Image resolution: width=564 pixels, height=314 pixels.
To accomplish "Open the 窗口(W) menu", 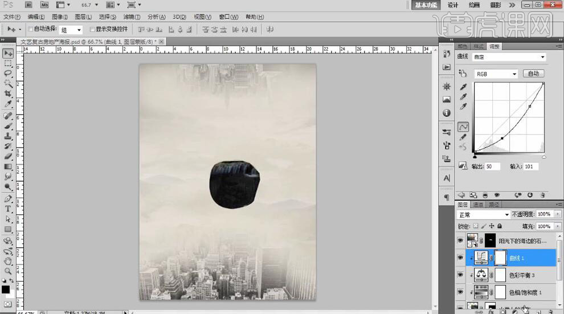I will tap(228, 17).
